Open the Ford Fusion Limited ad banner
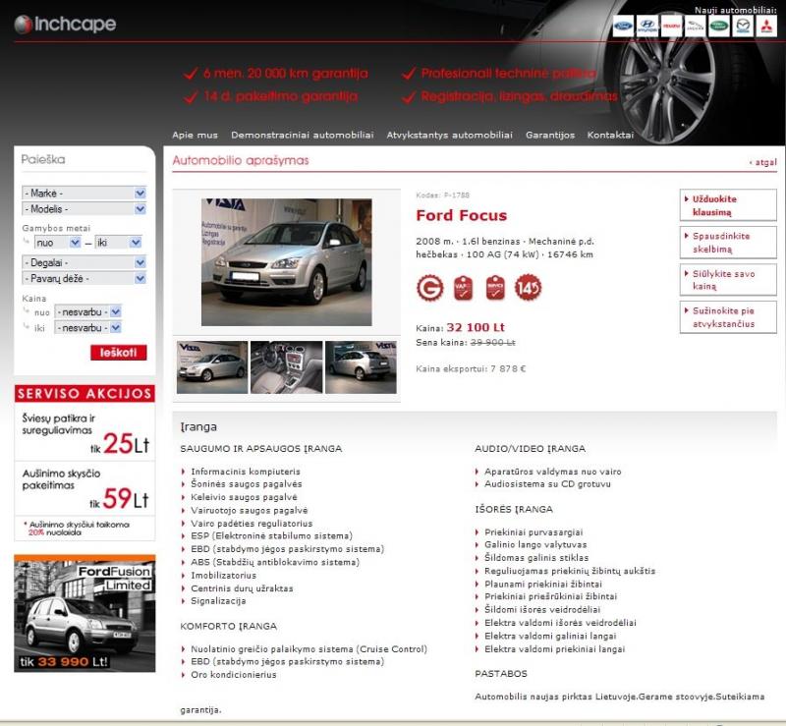The image size is (786, 726). pos(84,613)
